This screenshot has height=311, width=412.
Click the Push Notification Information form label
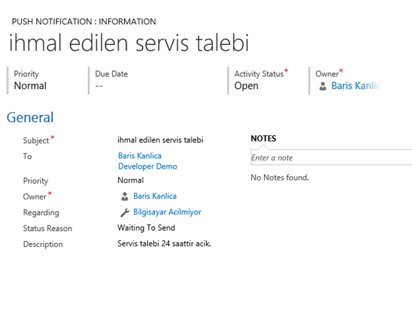point(84,22)
